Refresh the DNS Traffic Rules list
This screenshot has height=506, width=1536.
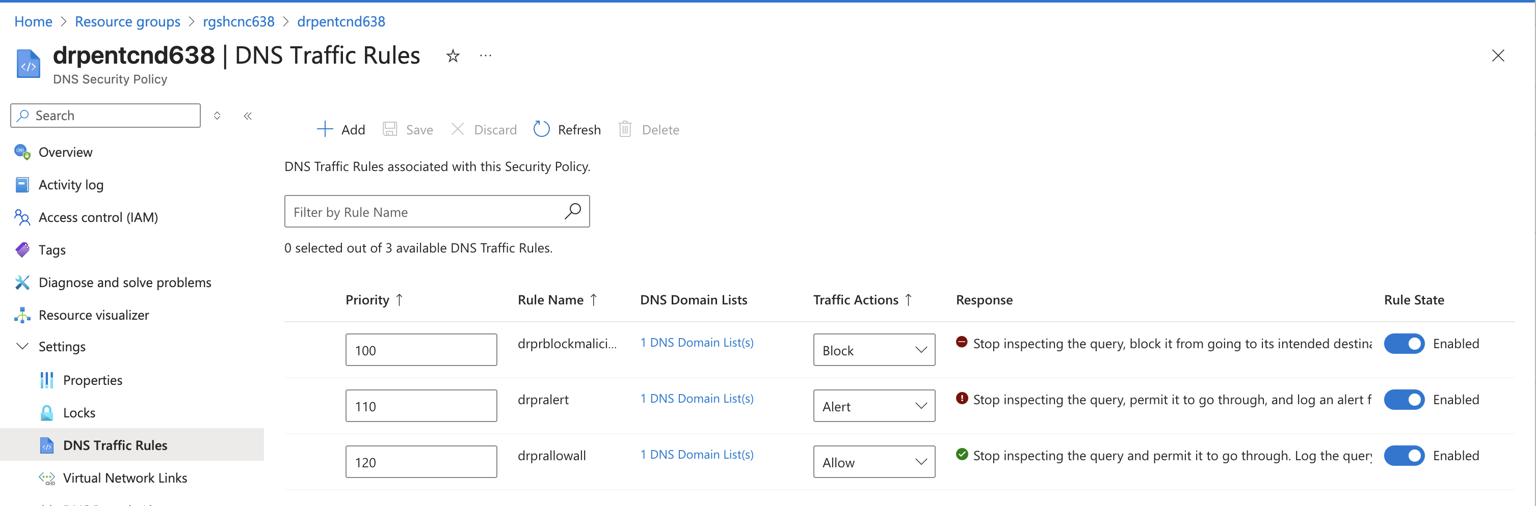click(567, 129)
